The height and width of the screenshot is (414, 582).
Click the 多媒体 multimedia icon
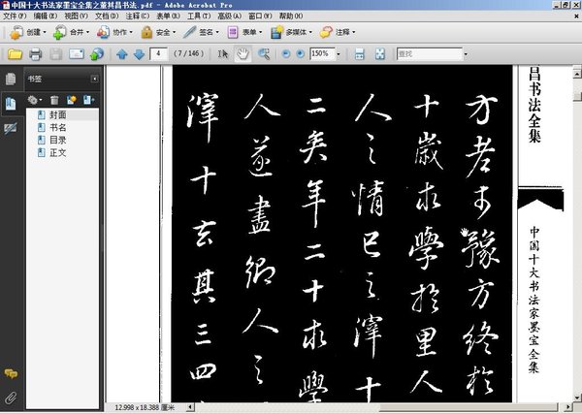tap(276, 32)
